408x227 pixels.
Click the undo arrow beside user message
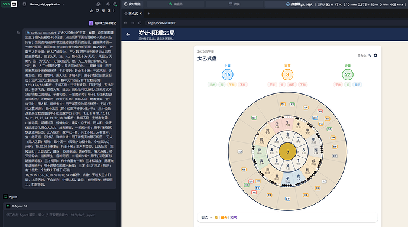[18, 33]
